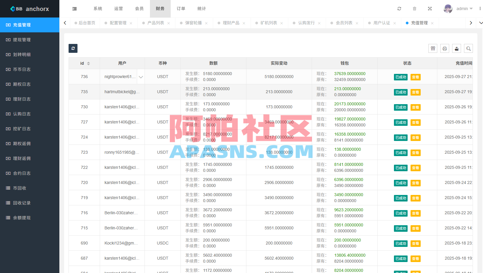Switch to the 系统 top menu

tap(98, 9)
